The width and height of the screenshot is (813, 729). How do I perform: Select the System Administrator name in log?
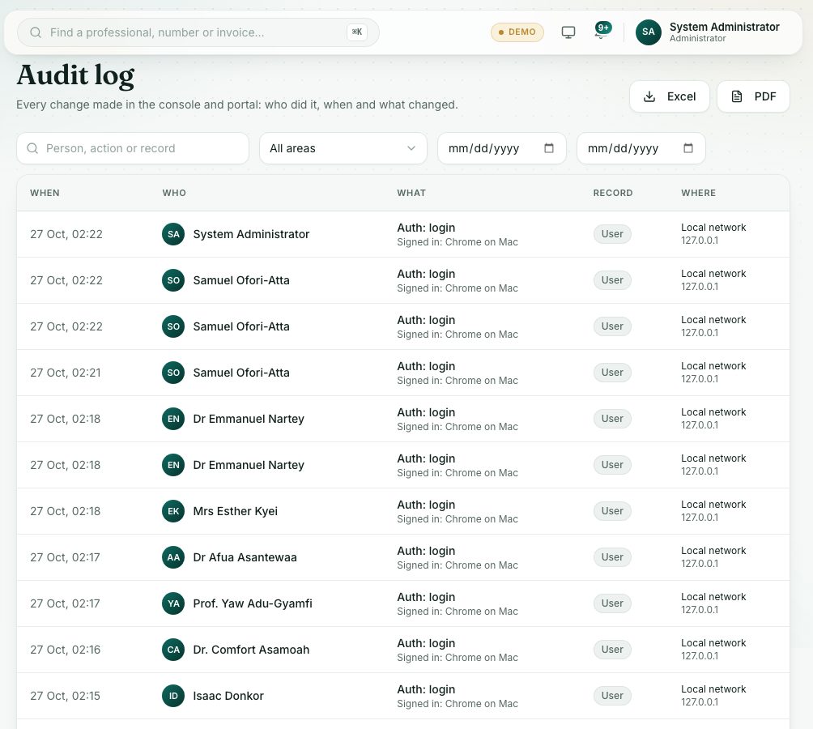click(x=251, y=234)
